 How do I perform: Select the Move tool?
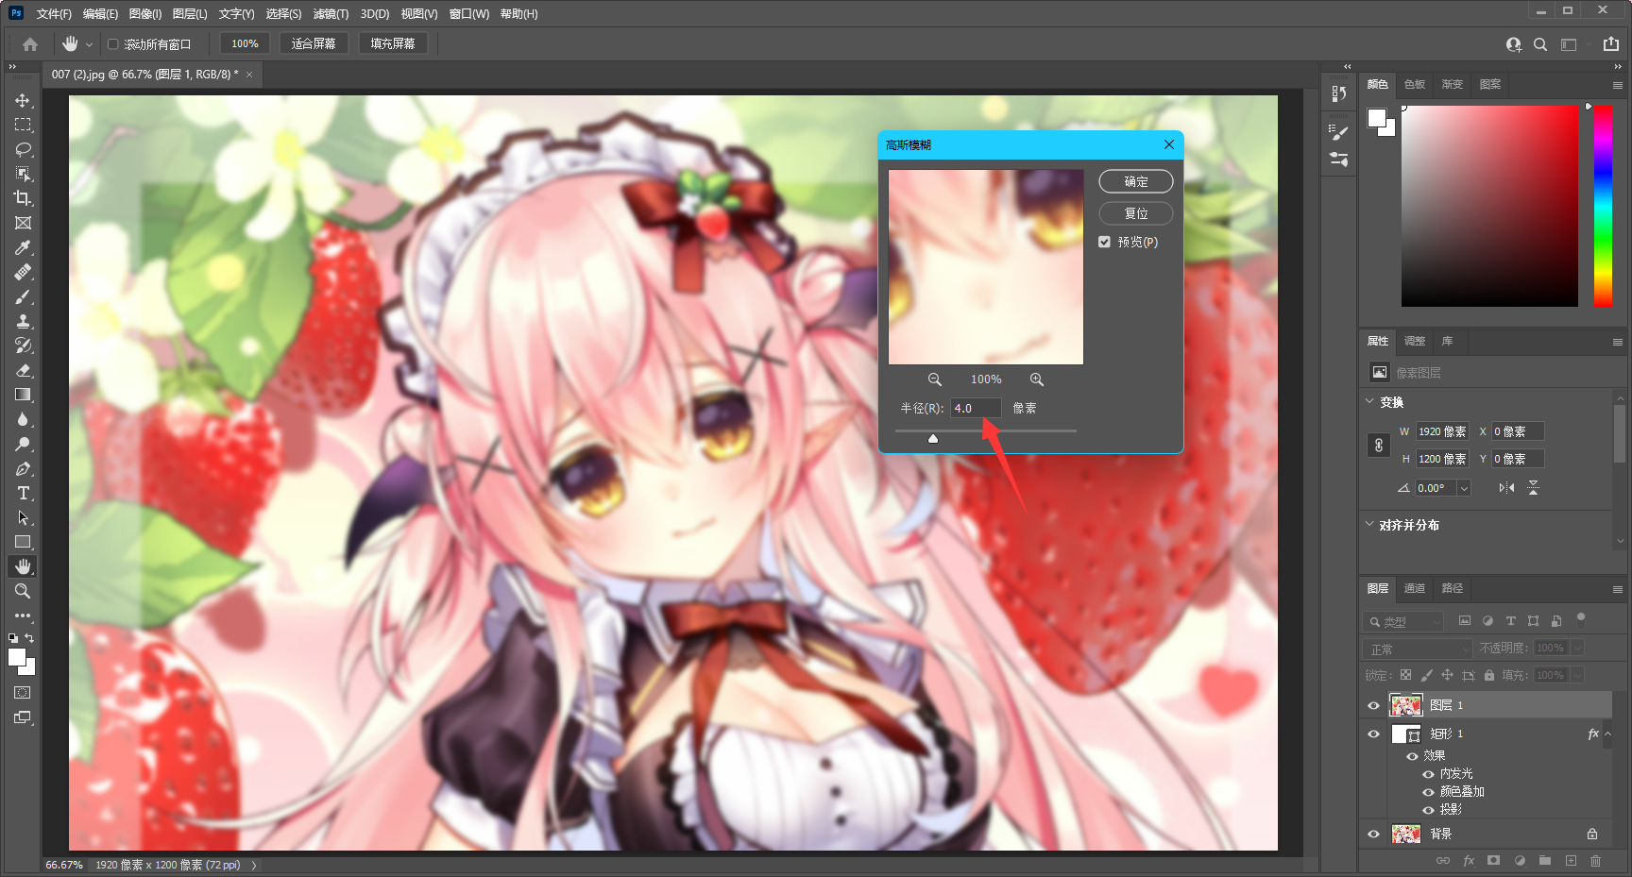23,100
